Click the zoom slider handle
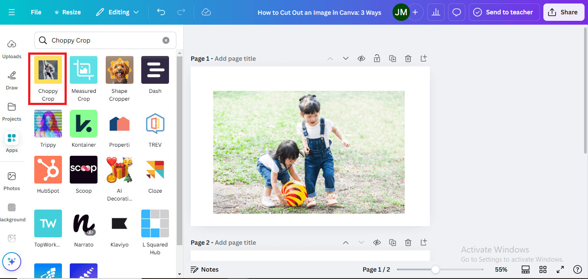The width and height of the screenshot is (588, 279). pos(435,269)
